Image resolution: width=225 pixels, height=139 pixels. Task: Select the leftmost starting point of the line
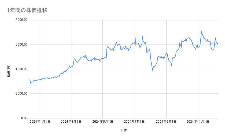tap(29, 80)
